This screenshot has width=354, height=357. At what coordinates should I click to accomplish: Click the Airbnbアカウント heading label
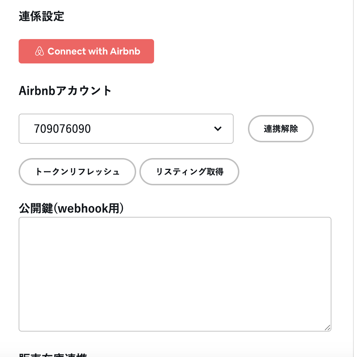[65, 91]
